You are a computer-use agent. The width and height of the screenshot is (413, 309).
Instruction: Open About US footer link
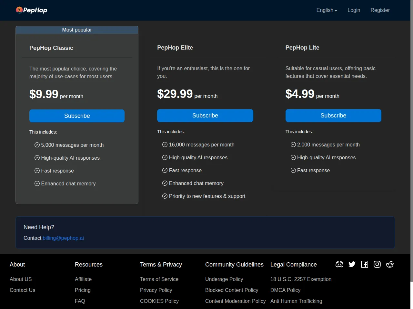(x=21, y=279)
